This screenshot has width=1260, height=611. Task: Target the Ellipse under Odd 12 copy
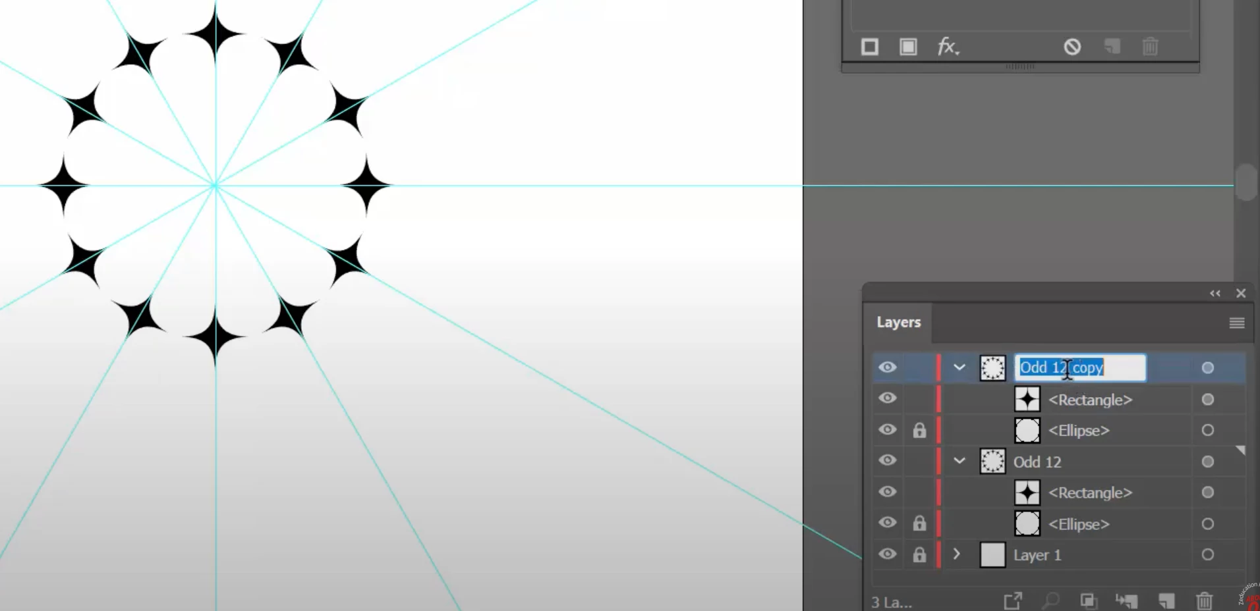click(x=1207, y=430)
